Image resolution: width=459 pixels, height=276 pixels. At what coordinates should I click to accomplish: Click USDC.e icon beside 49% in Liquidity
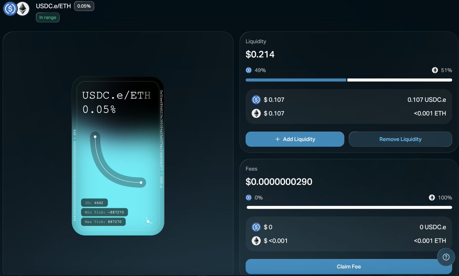[x=249, y=70]
